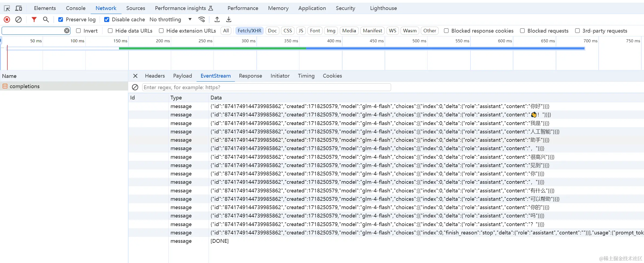Focus the EventStream regex filter field
Image resolution: width=644 pixels, height=263 pixels.
(x=266, y=87)
